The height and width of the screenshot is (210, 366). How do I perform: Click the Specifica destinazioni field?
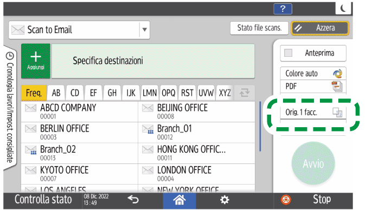pyautogui.click(x=153, y=61)
